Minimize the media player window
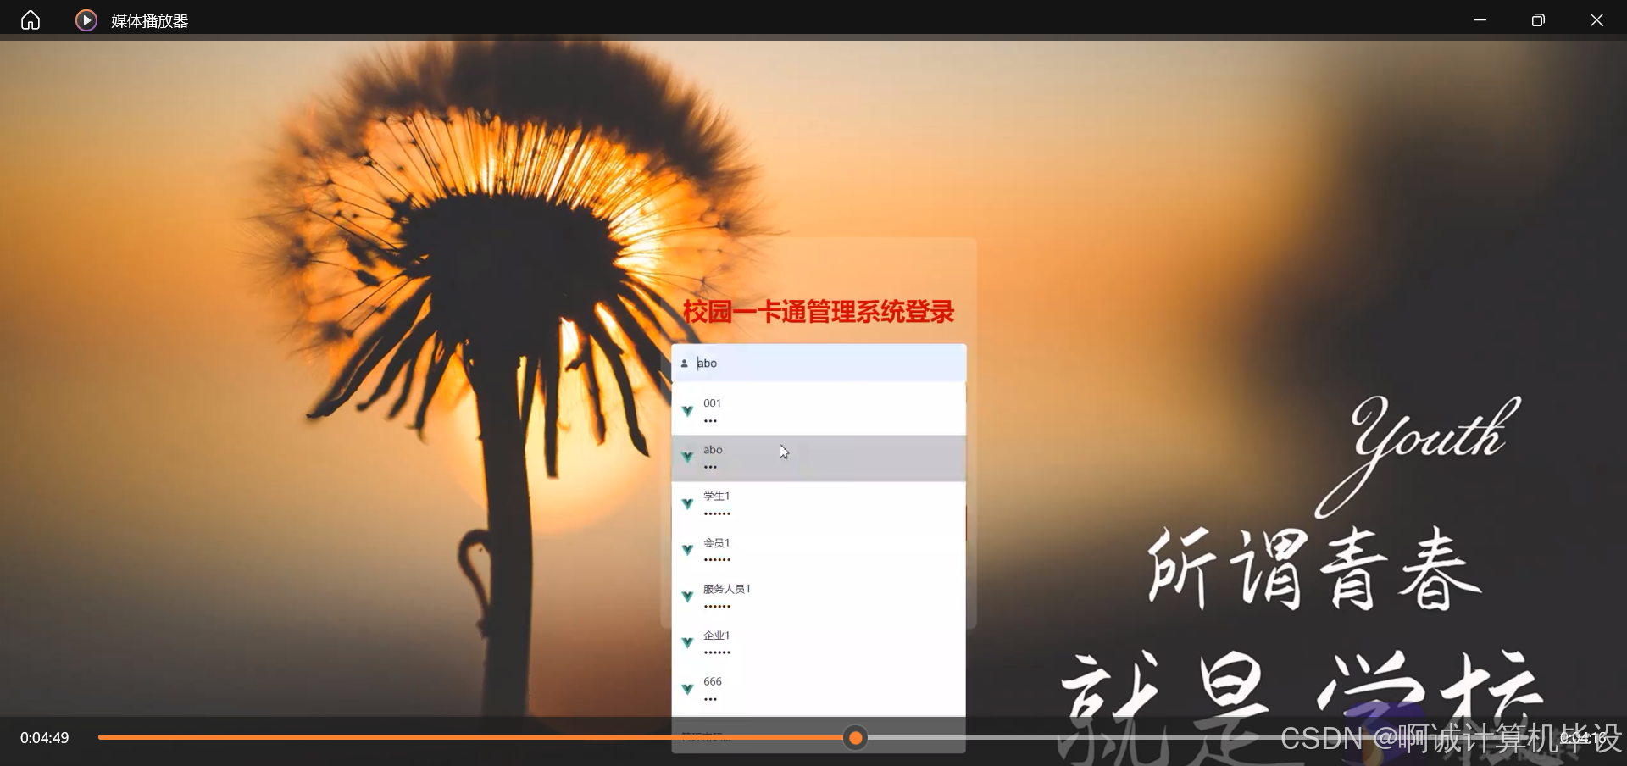Image resolution: width=1627 pixels, height=766 pixels. [x=1480, y=20]
